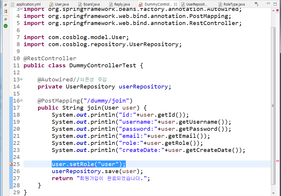This screenshot has width=281, height=196.
Task: Click the @Autowired annotation
Action: (x=55, y=80)
